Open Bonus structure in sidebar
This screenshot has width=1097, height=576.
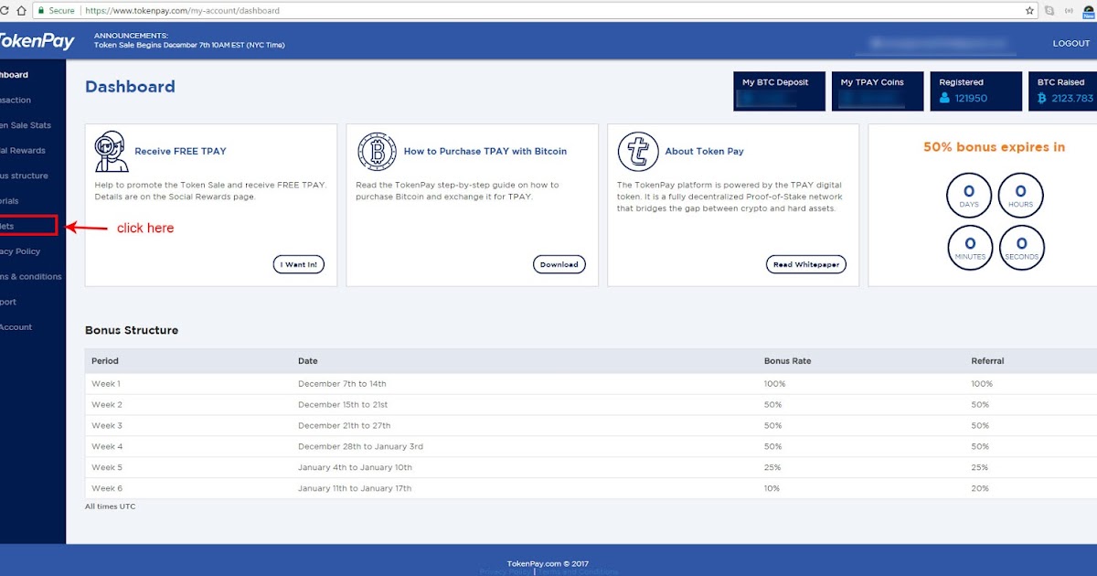pyautogui.click(x=25, y=176)
